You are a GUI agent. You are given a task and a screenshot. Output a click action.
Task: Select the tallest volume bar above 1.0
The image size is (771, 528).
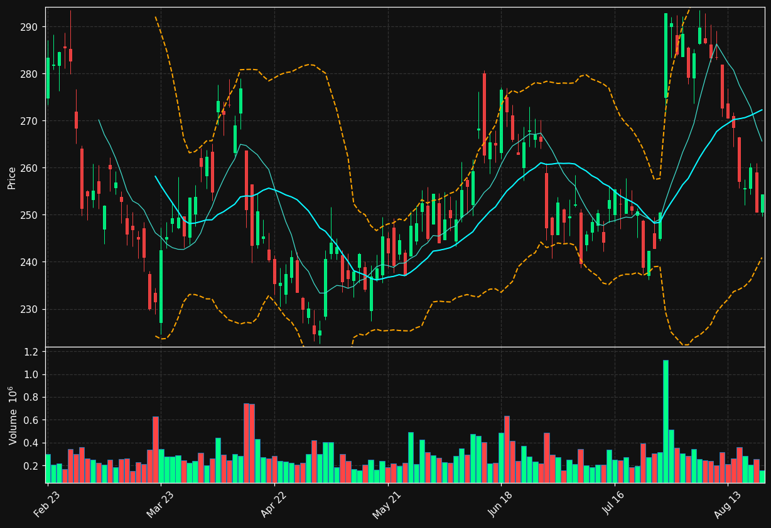point(666,421)
